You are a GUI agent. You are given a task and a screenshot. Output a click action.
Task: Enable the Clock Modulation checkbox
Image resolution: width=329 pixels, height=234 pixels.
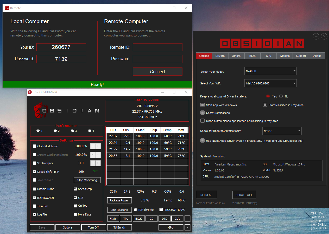35,146
